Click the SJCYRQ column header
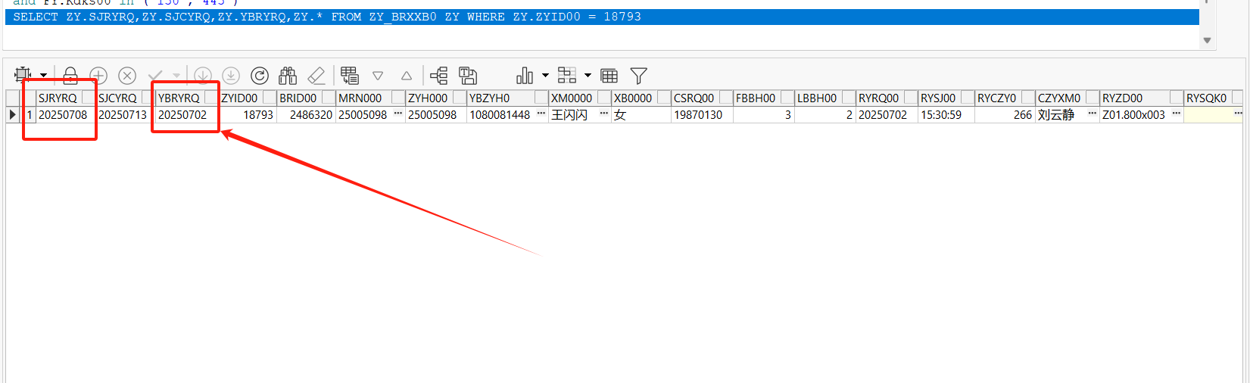 (125, 98)
